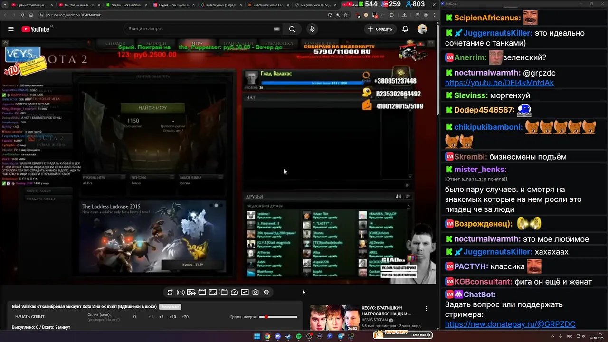
Task: Adjust the Громк. алерта volume slider
Action: click(x=278, y=317)
